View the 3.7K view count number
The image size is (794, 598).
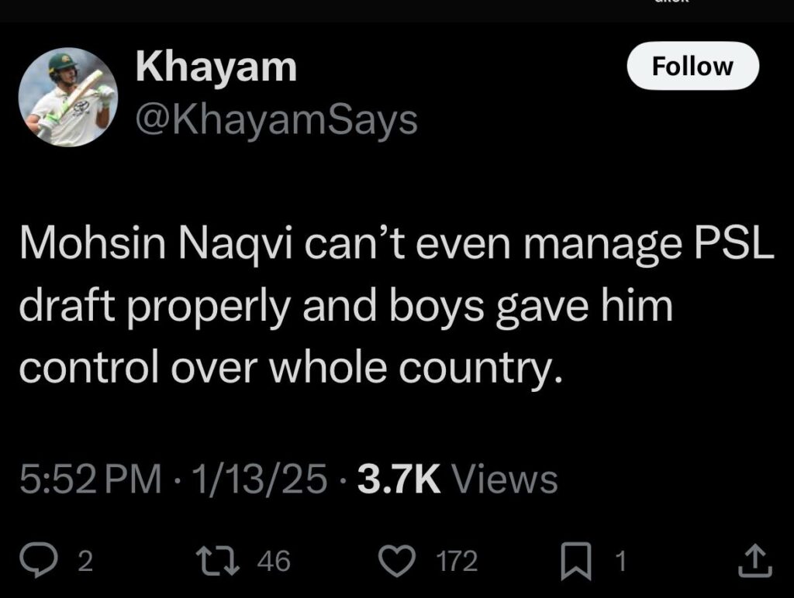coord(399,479)
